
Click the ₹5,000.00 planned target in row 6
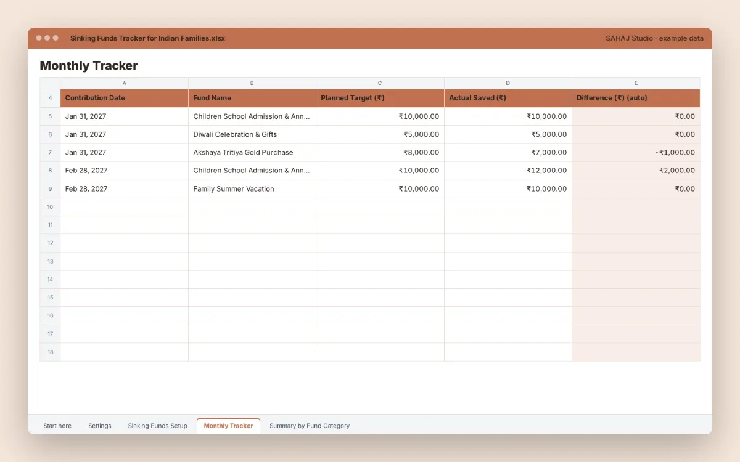point(380,134)
